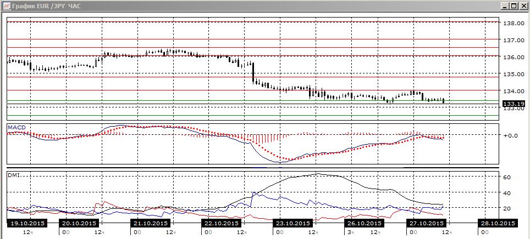
Task: Select the 137.00 price axis label
Action: pos(514,40)
